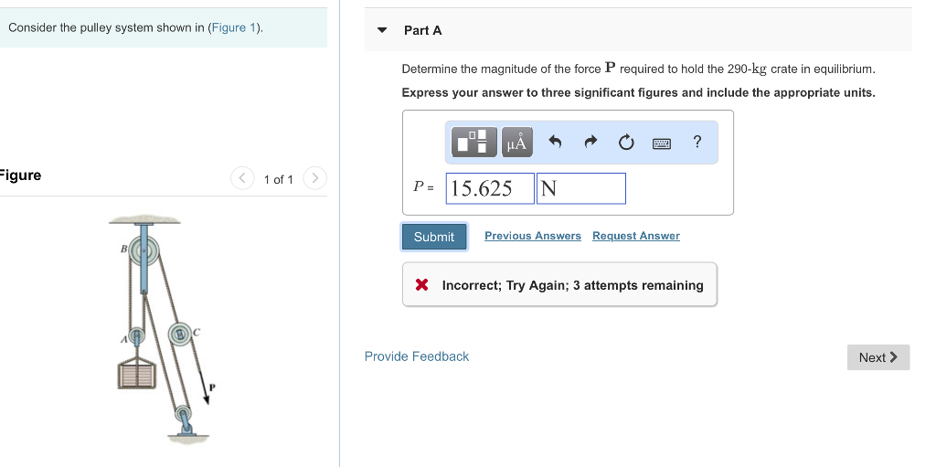Click the redo arrow icon
The height and width of the screenshot is (467, 936).
click(590, 142)
